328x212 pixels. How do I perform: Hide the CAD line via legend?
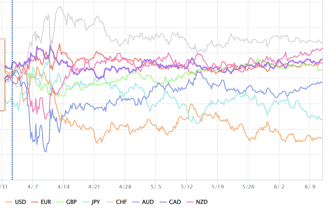pos(170,202)
